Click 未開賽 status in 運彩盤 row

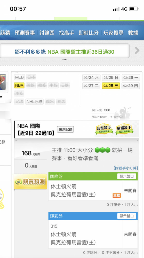tap(130, 235)
